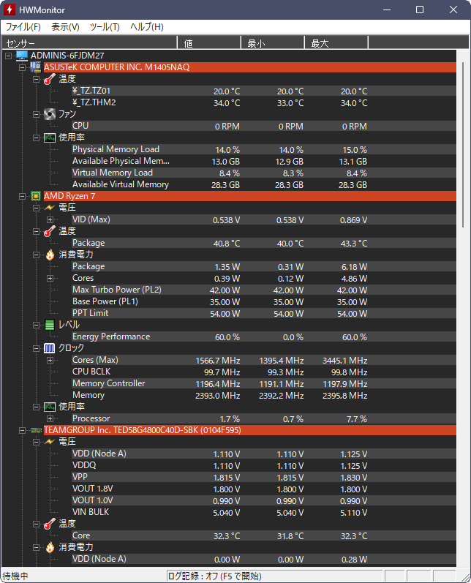This screenshot has height=583, width=471.
Task: Expand the Processor utilization entry
Action: point(50,418)
